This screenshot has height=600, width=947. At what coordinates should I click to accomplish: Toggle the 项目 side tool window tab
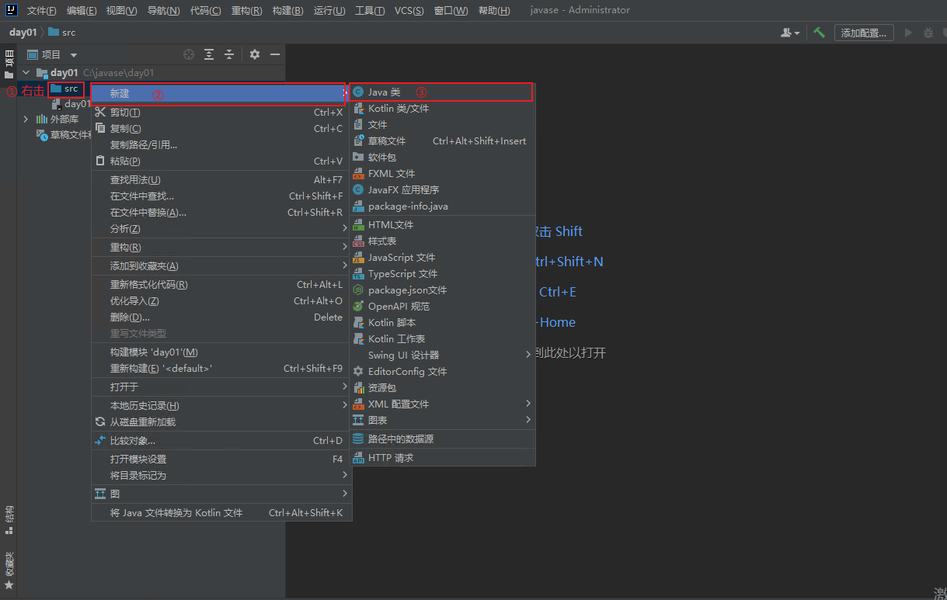[x=9, y=64]
